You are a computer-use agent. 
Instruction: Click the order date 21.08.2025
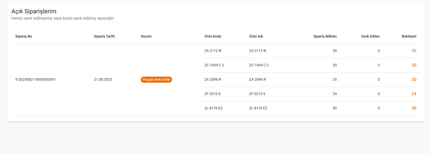click(x=103, y=79)
